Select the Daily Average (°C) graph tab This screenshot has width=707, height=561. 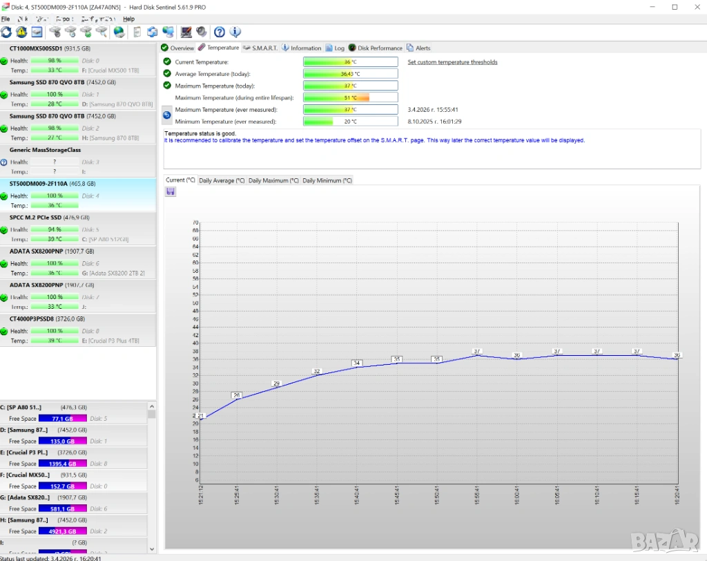(x=222, y=180)
